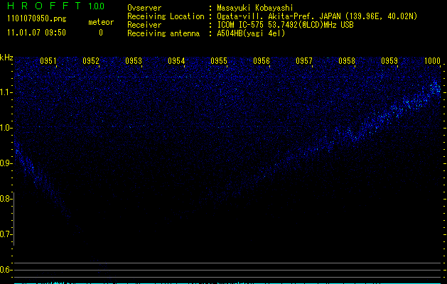Select location text Ogata-vill. Akita-Pref. JAPAN

tap(279, 16)
